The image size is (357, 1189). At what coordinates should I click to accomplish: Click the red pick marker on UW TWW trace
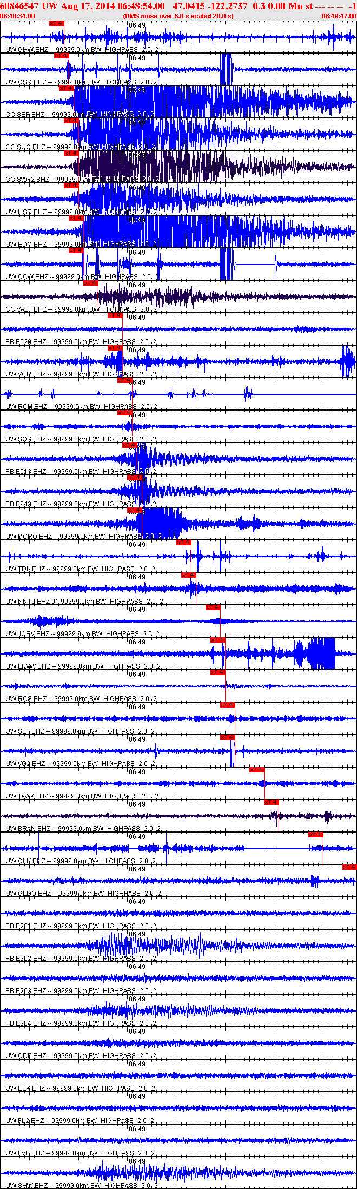(256, 770)
